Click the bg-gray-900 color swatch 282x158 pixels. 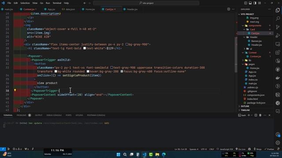point(127,44)
